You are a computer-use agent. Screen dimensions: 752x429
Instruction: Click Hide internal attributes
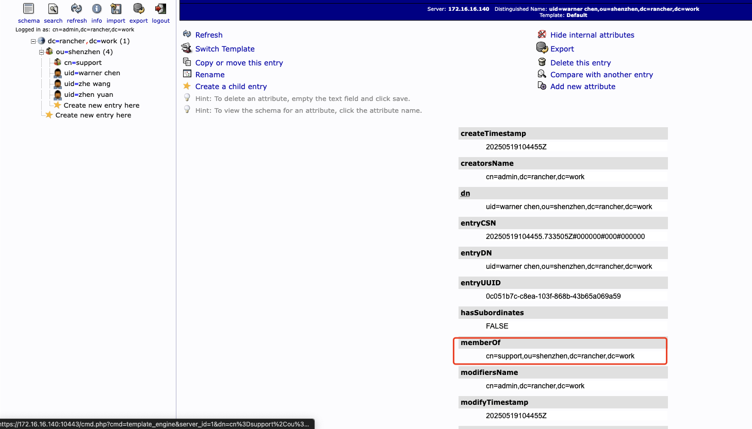pyautogui.click(x=592, y=35)
